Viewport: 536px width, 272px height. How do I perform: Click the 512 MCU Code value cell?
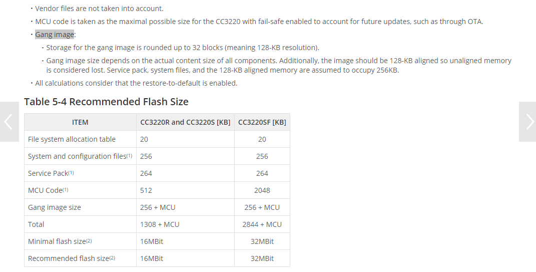coord(146,190)
